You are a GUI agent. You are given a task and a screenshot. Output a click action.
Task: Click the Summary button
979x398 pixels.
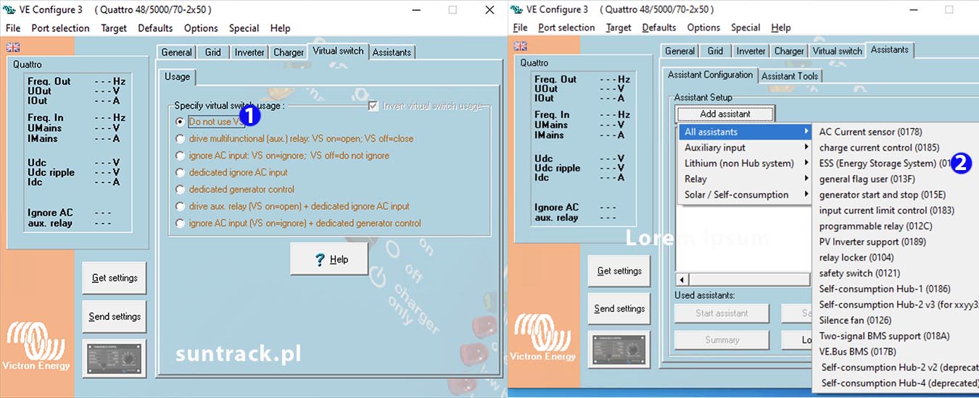(x=722, y=340)
